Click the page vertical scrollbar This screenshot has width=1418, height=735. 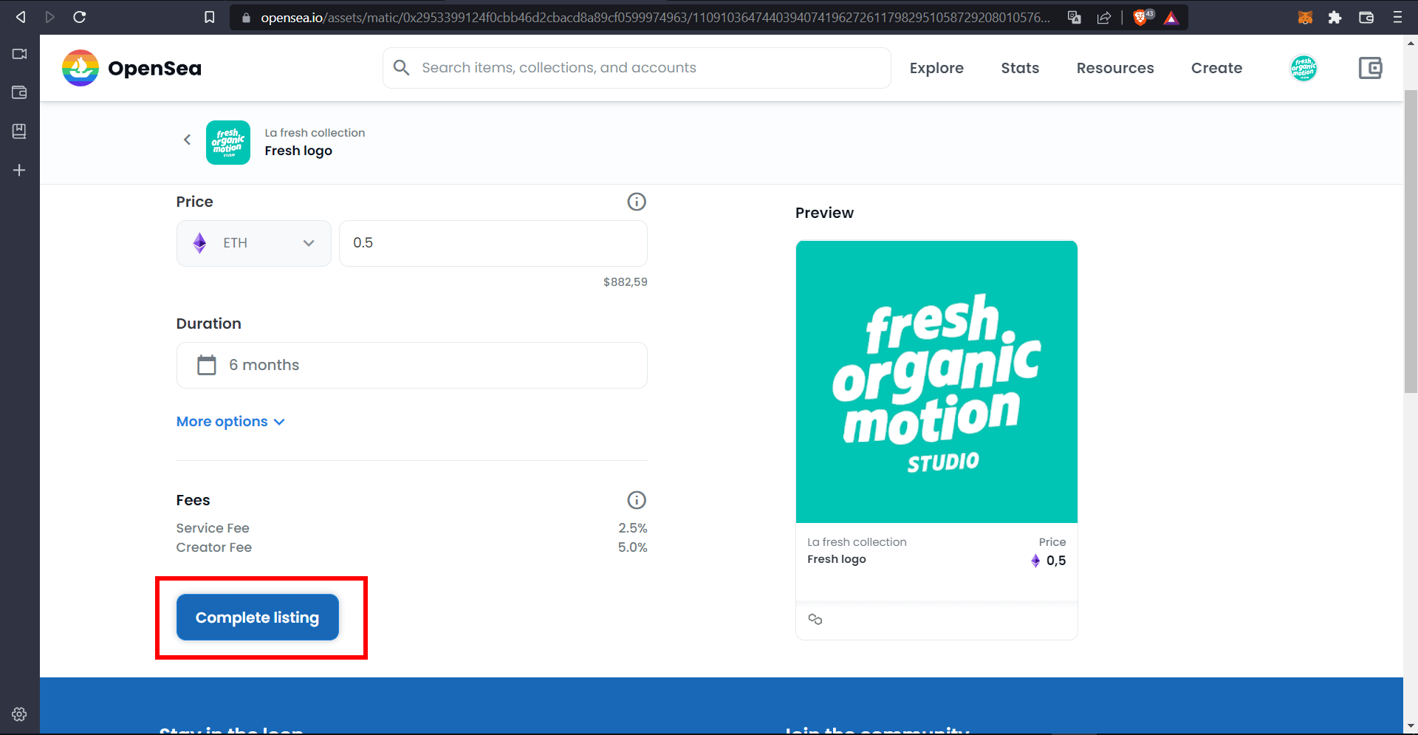click(1411, 241)
